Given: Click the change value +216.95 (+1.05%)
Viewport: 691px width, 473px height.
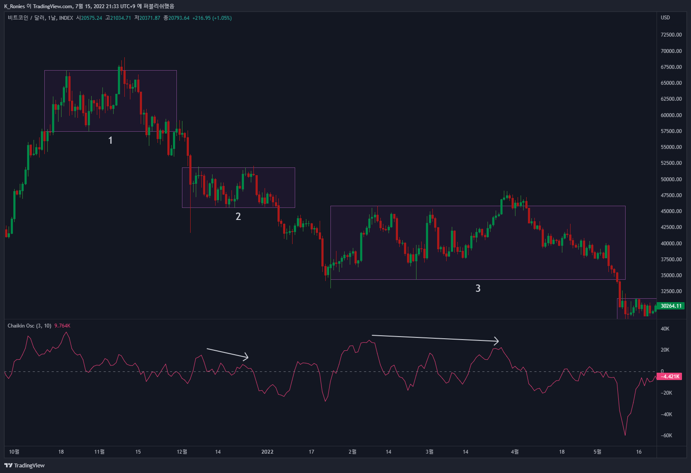Looking at the screenshot, I should coord(212,18).
